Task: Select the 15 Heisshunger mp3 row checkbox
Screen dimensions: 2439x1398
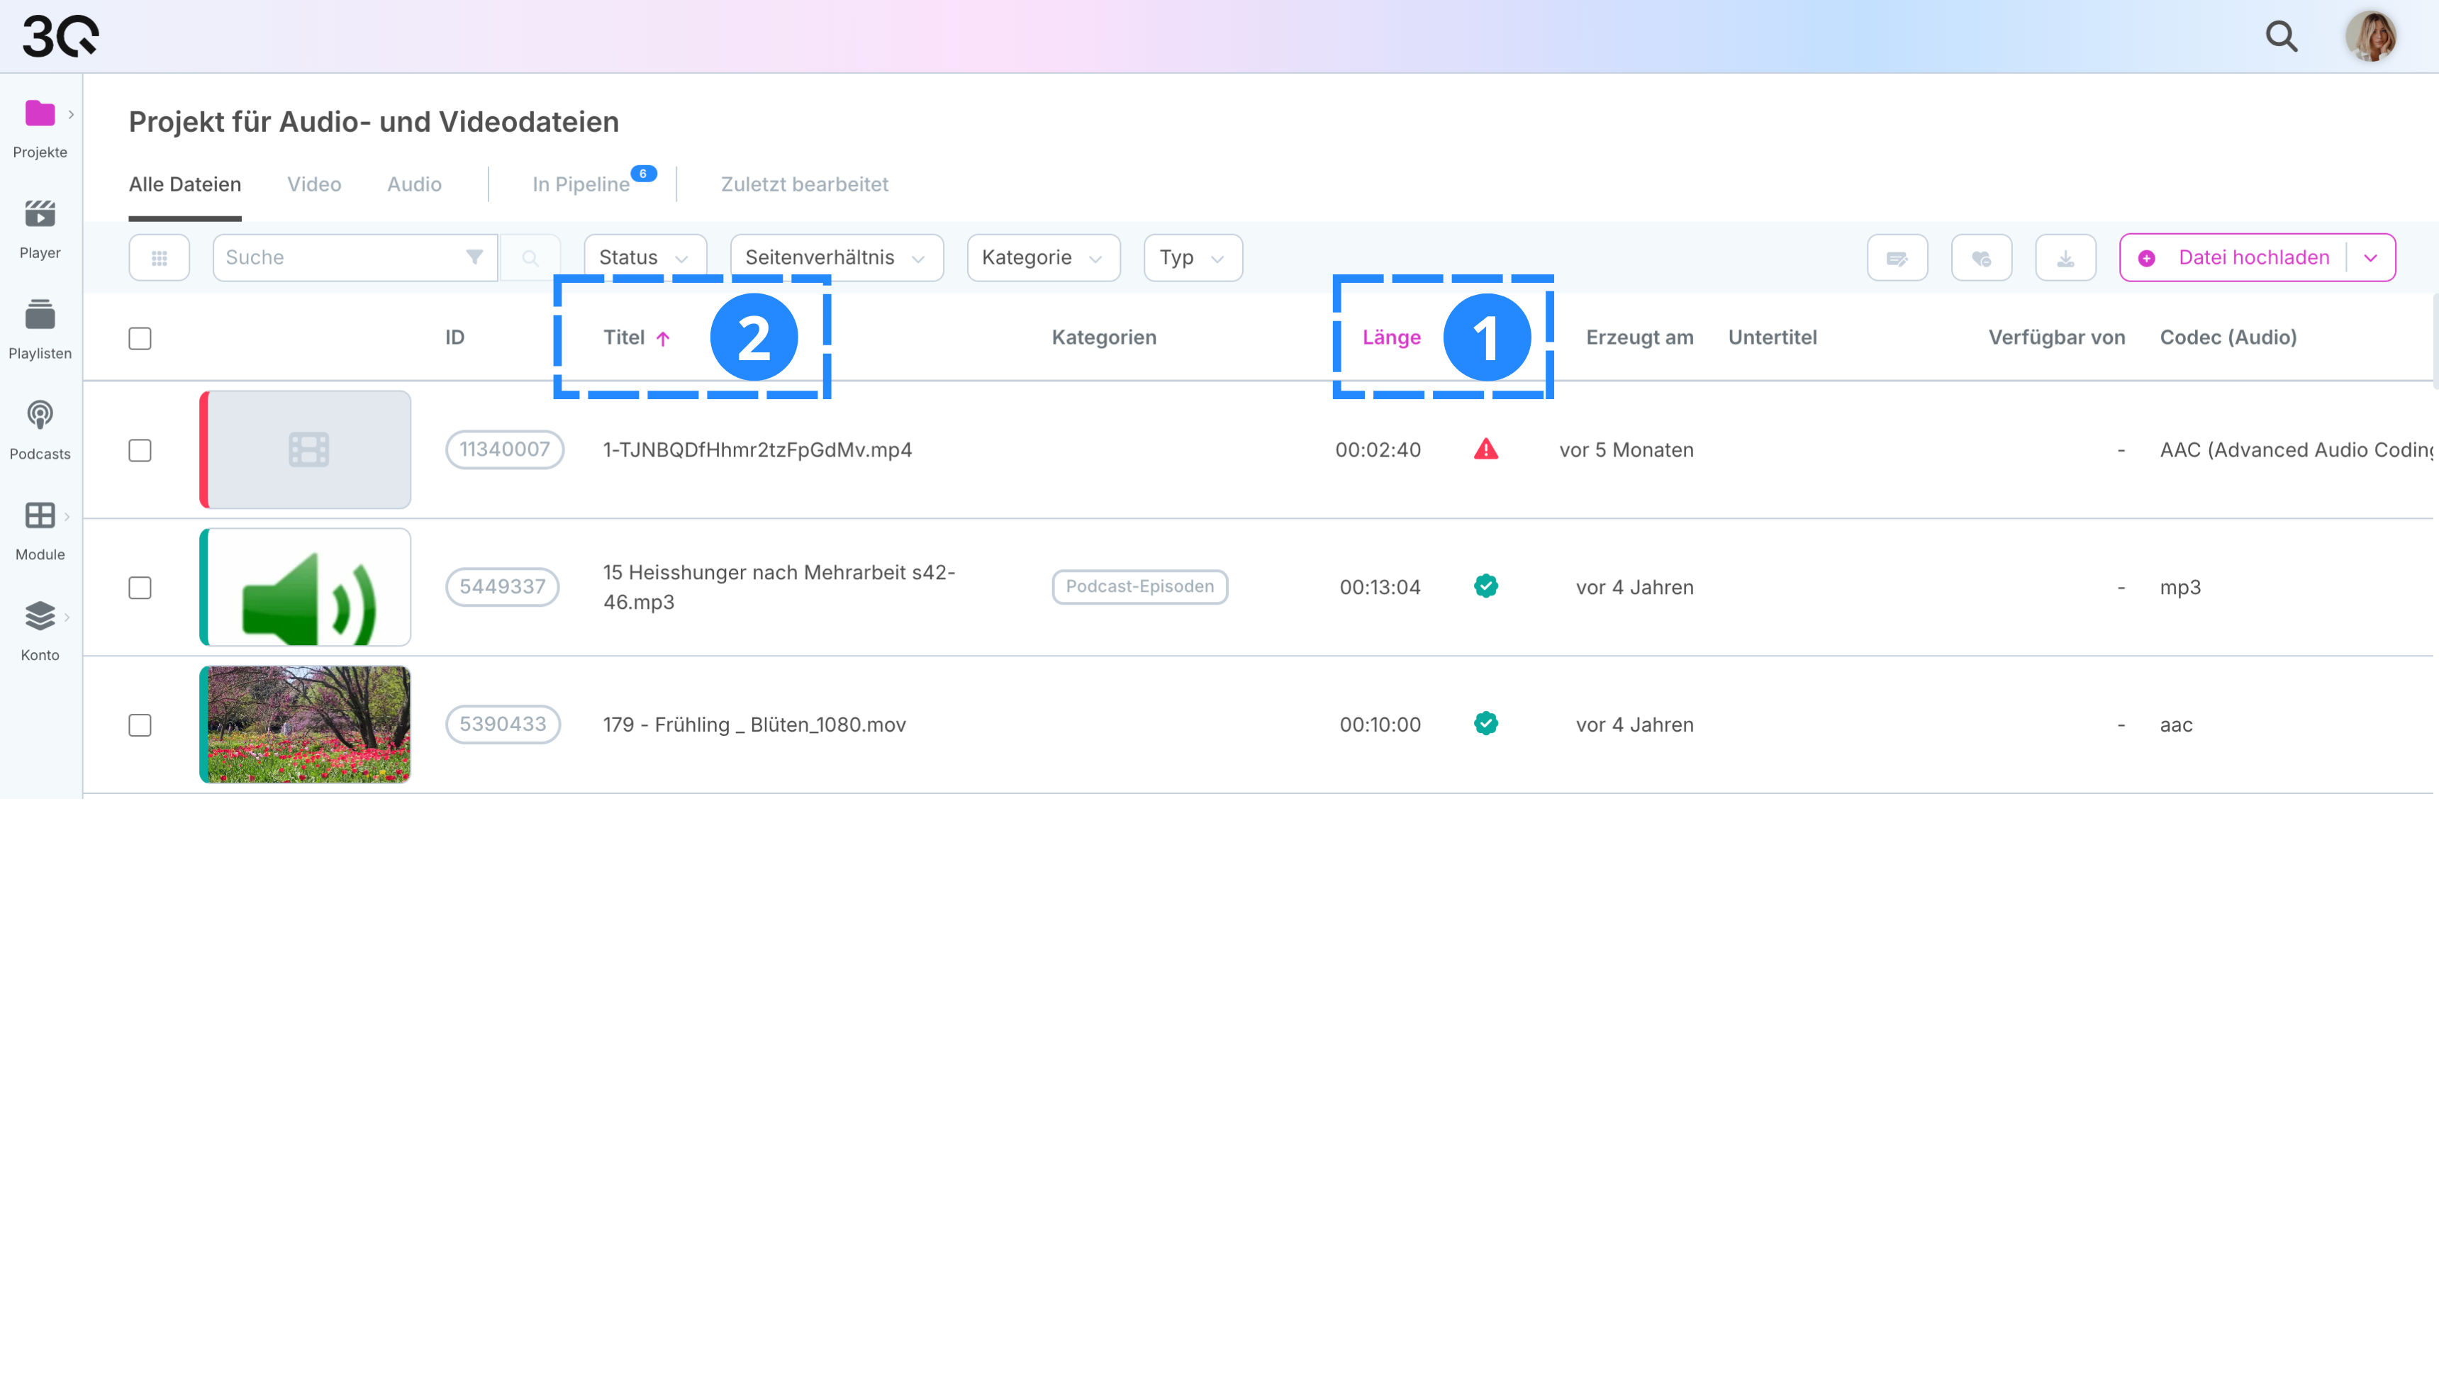Action: pos(140,588)
